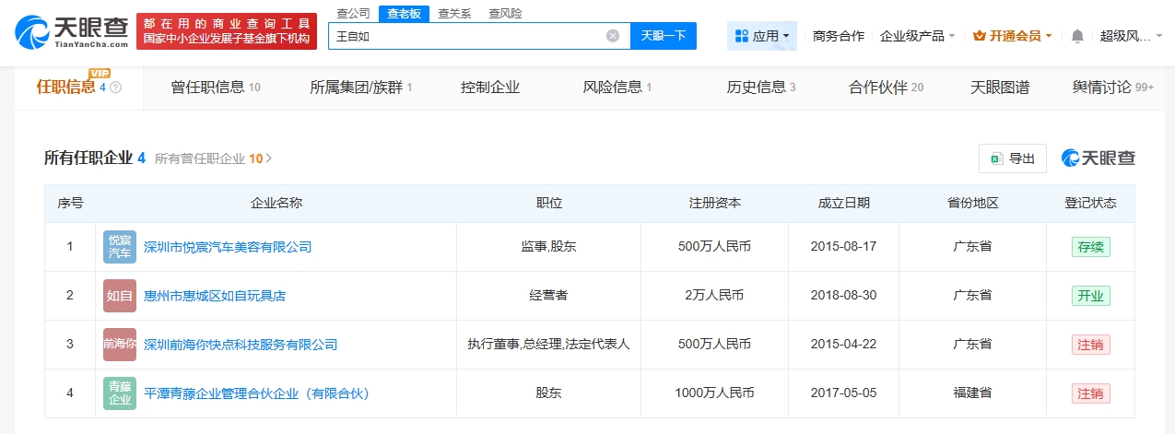This screenshot has height=434, width=1175.
Task: Click the 如自 company logo thumbnail
Action: coord(120,296)
